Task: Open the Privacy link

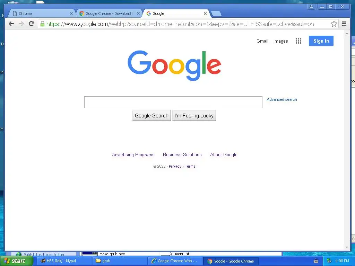Action: [x=175, y=166]
